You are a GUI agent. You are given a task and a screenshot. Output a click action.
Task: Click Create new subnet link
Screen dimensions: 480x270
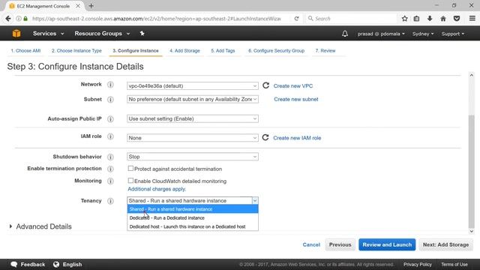296,99
